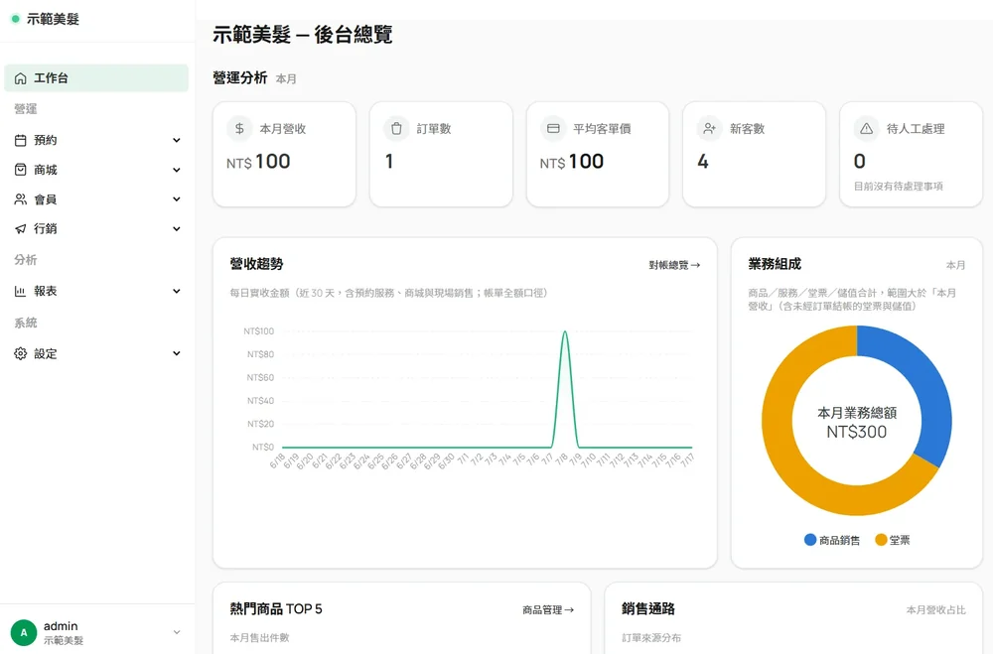Screen dimensions: 993x654
Task: Click the bar chart icon beside 報表
Action: [20, 291]
